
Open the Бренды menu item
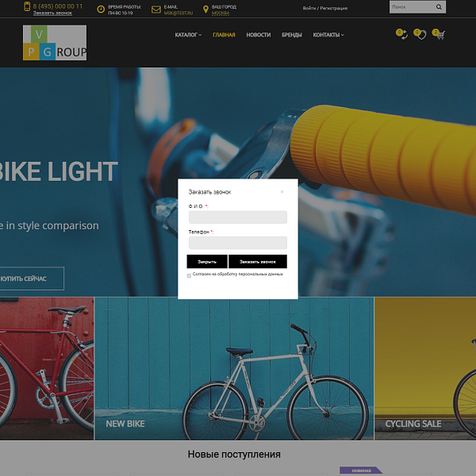click(291, 35)
